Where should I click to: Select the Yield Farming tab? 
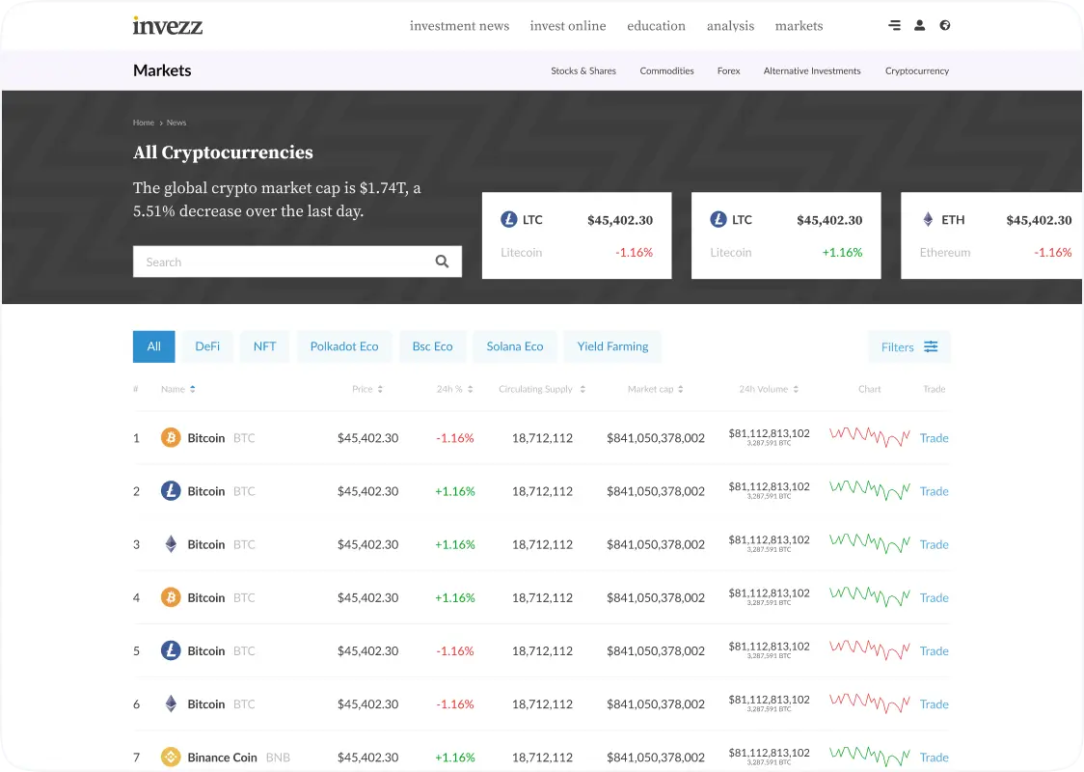click(612, 346)
